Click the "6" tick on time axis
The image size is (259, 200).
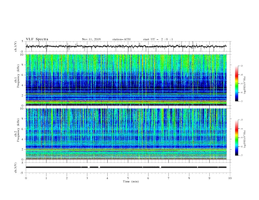tap(148, 178)
